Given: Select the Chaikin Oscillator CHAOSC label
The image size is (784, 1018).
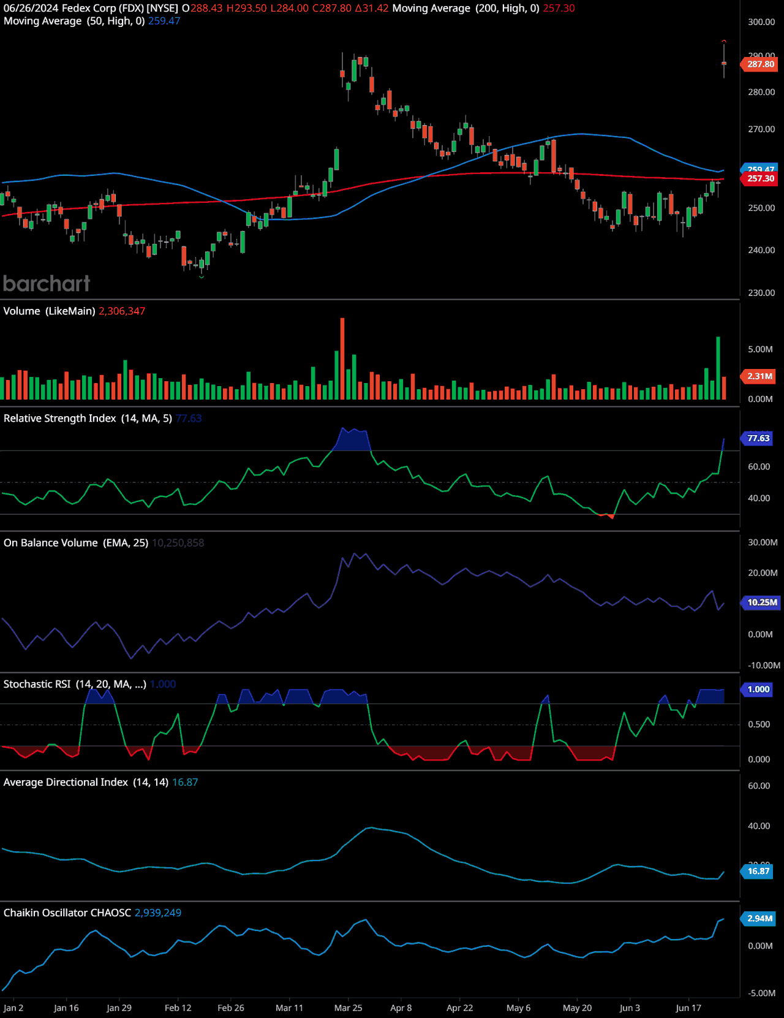Looking at the screenshot, I should coord(67,913).
